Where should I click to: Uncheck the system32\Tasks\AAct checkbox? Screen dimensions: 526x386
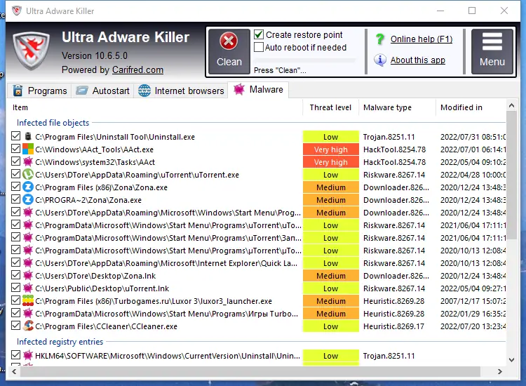click(15, 161)
